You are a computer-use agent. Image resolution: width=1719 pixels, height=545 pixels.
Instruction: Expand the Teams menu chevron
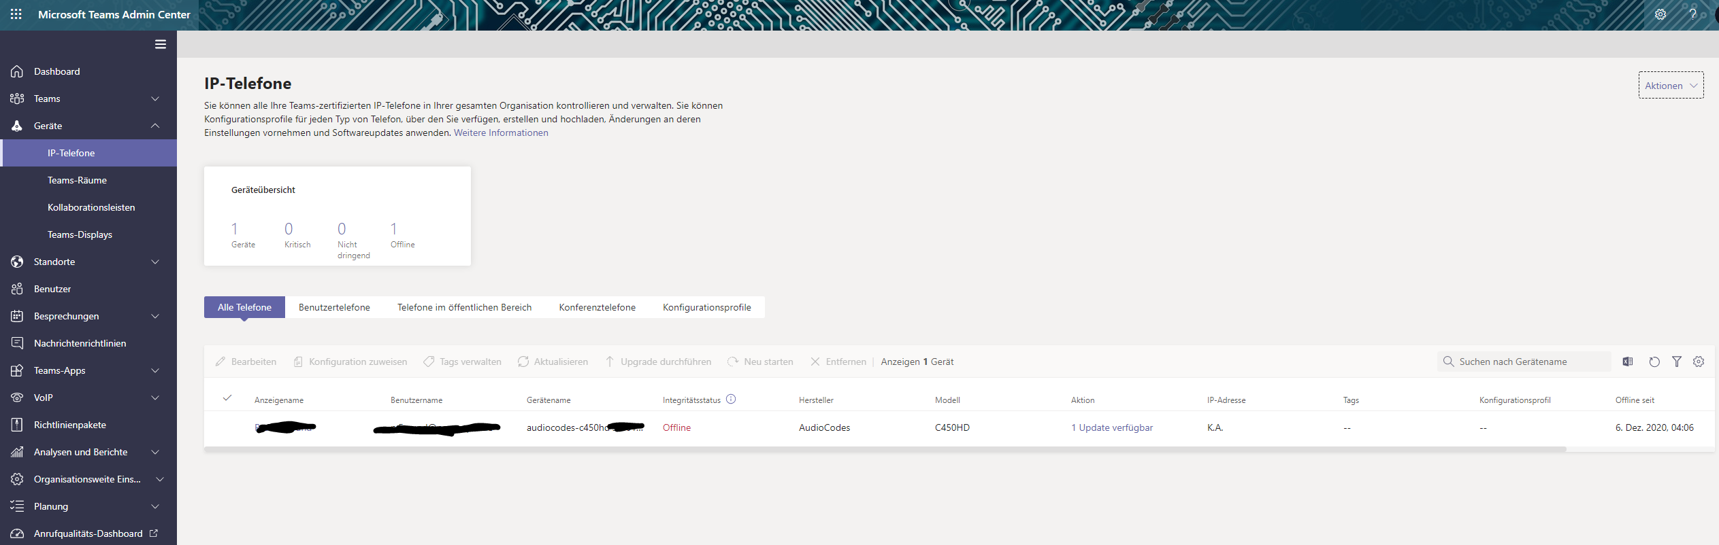[x=155, y=99]
